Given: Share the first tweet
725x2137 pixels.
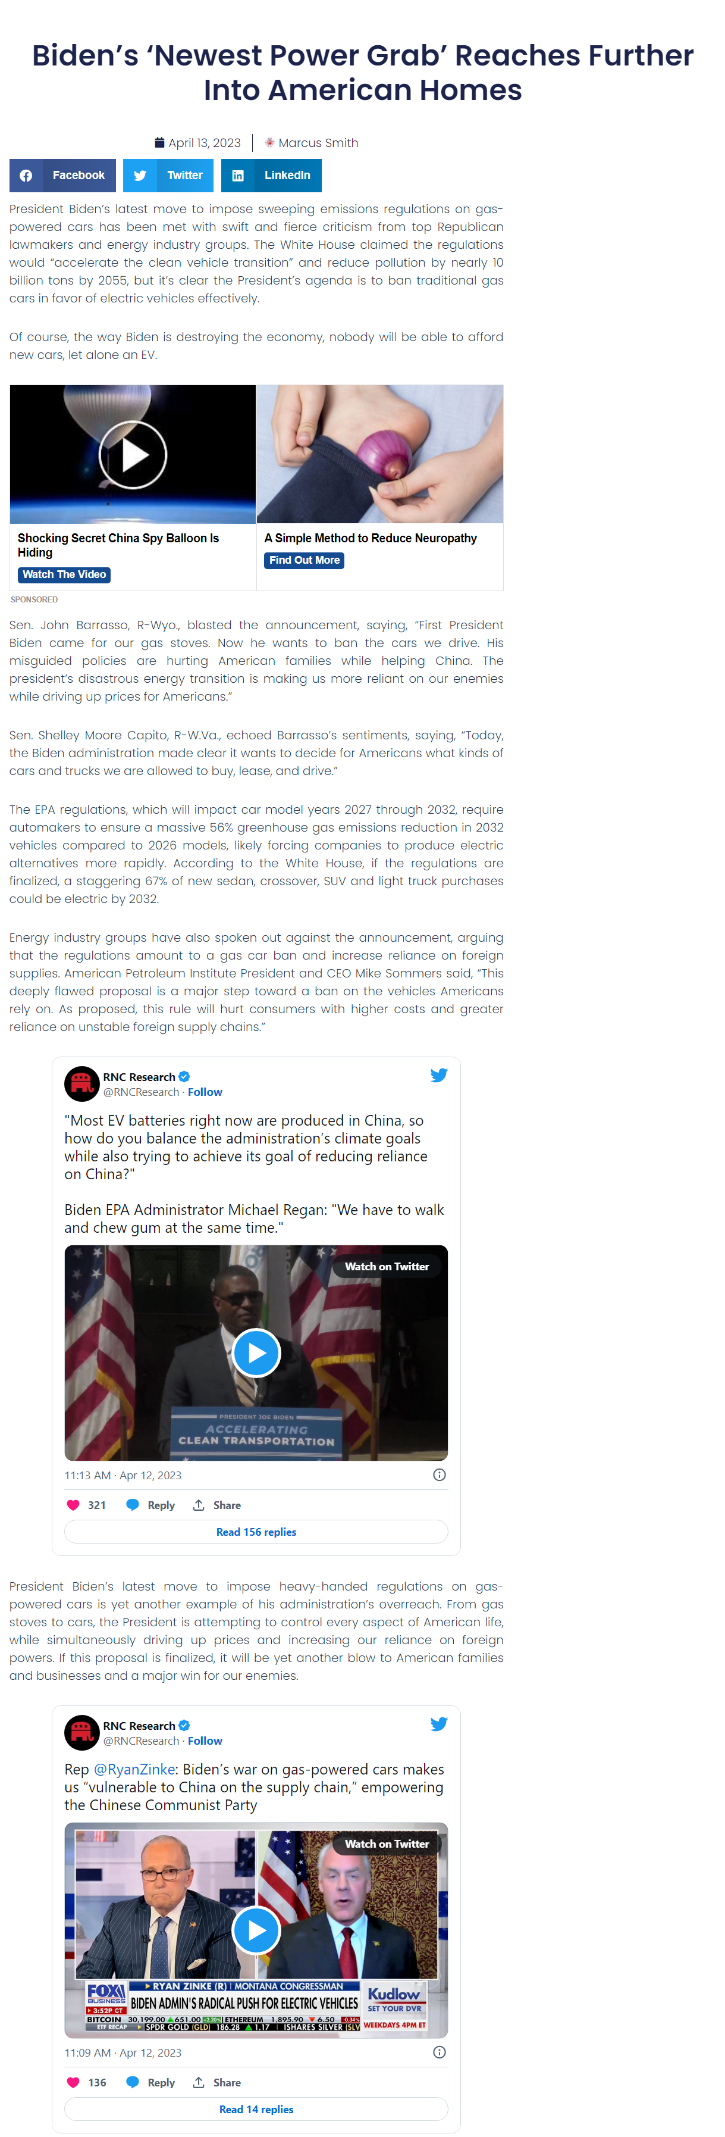Looking at the screenshot, I should click(217, 1505).
